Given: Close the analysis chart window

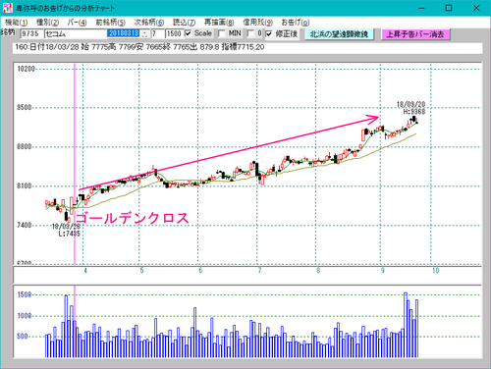Looking at the screenshot, I should [x=476, y=8].
